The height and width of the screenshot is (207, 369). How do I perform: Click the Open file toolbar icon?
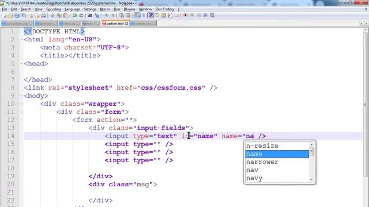point(10,16)
